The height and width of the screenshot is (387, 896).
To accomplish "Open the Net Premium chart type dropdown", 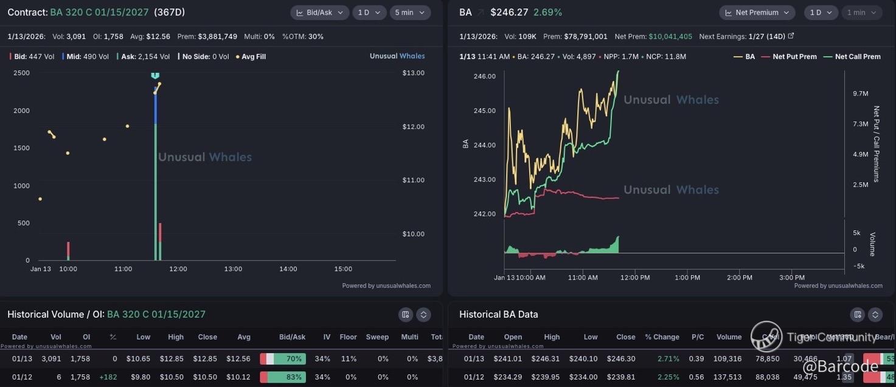I will coord(758,12).
